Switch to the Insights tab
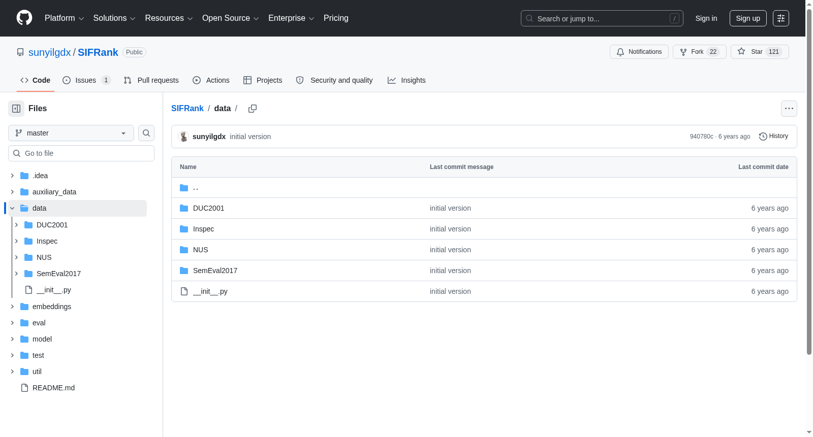Image resolution: width=813 pixels, height=437 pixels. click(x=407, y=80)
